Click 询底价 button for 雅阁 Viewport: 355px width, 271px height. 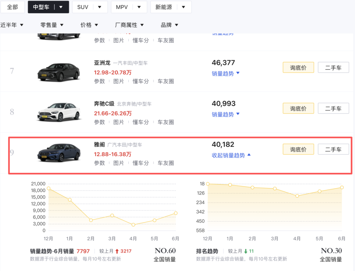298,149
